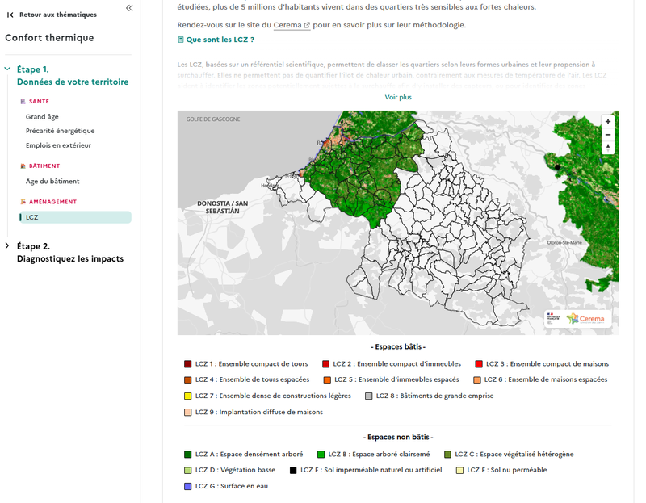Click the LCZ B green swatch

pyautogui.click(x=321, y=455)
